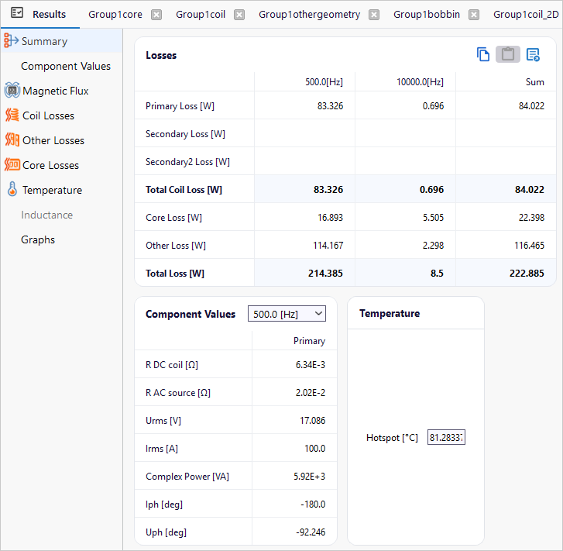Open the Group1core tab
Screen dimensions: 563x551
click(x=115, y=15)
